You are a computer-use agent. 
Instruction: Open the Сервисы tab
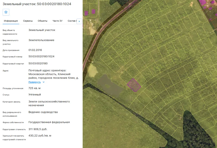28,21
